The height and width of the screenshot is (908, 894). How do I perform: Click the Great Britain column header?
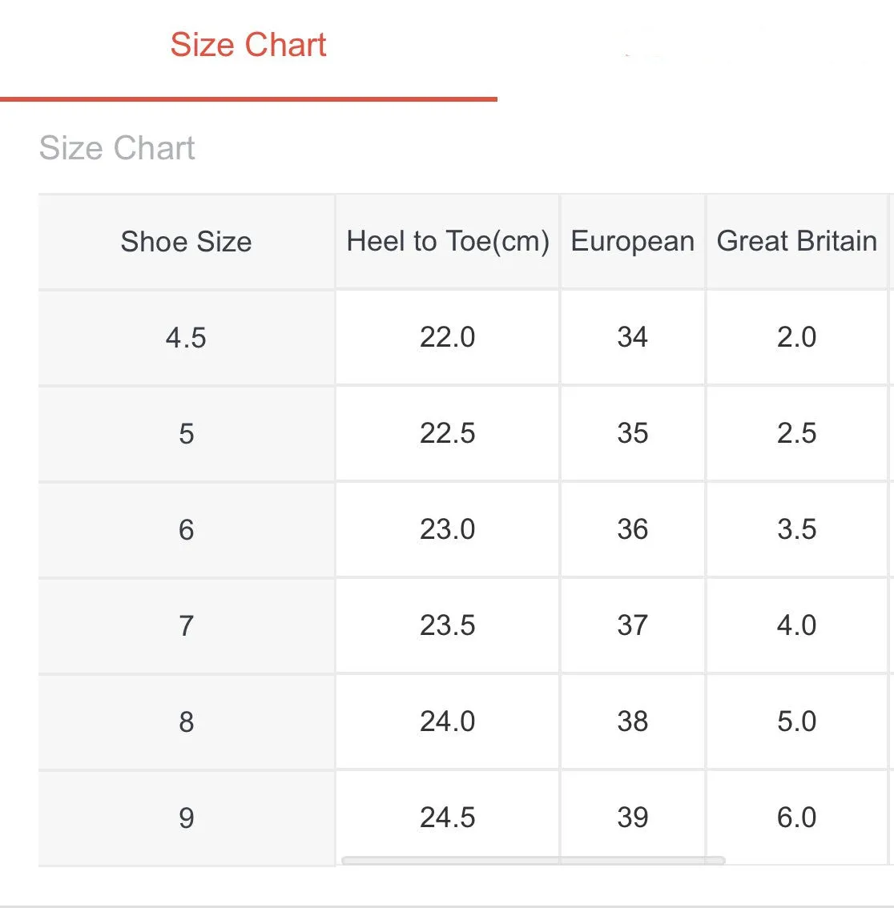pyautogui.click(x=796, y=242)
